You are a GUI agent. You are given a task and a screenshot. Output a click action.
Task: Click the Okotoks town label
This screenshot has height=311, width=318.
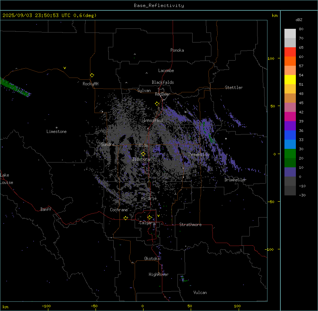[x=152, y=259]
